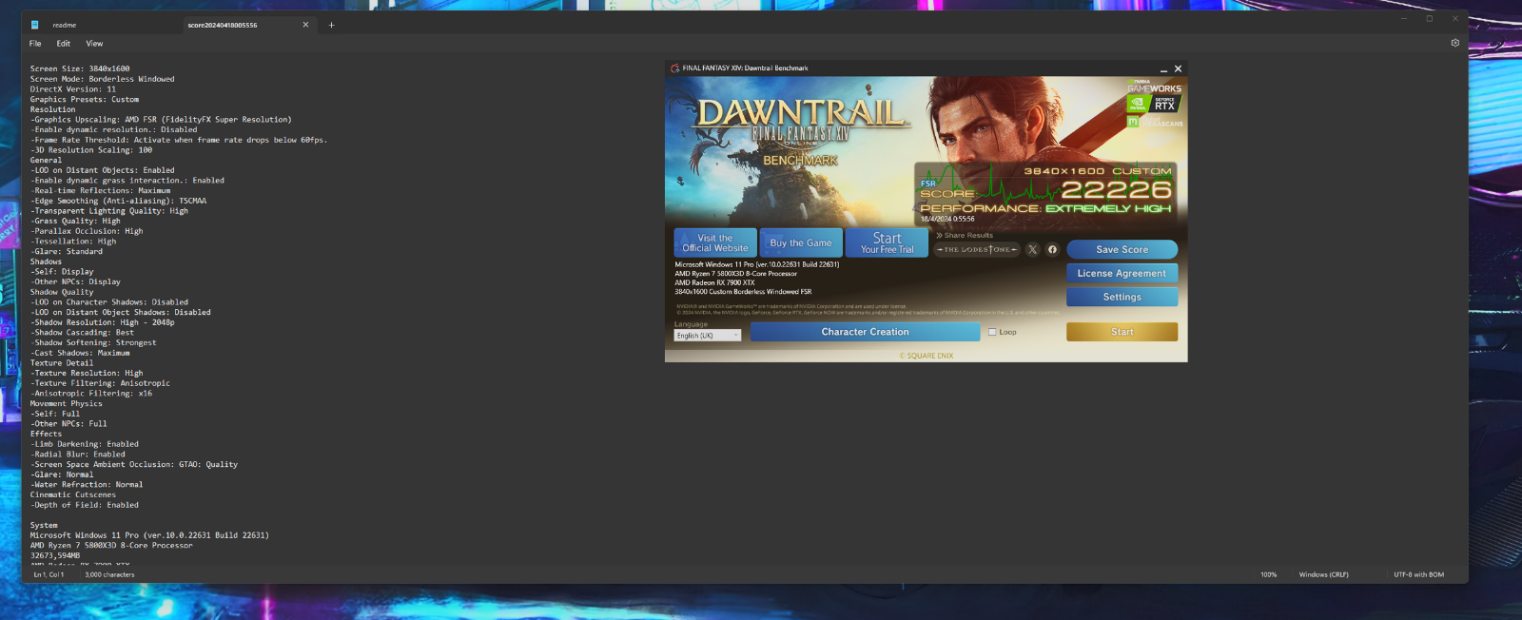1522x620 pixels.
Task: Click the Screen Mode: Borderless Windowed line
Action: pos(102,79)
